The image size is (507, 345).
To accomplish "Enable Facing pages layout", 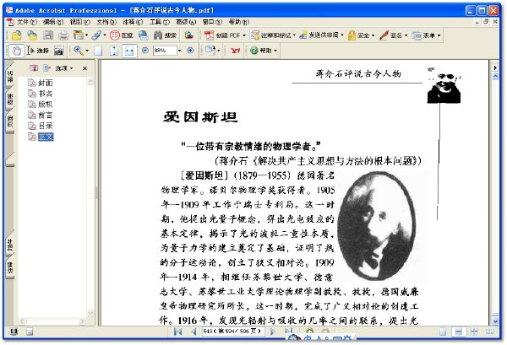I will (x=490, y=332).
